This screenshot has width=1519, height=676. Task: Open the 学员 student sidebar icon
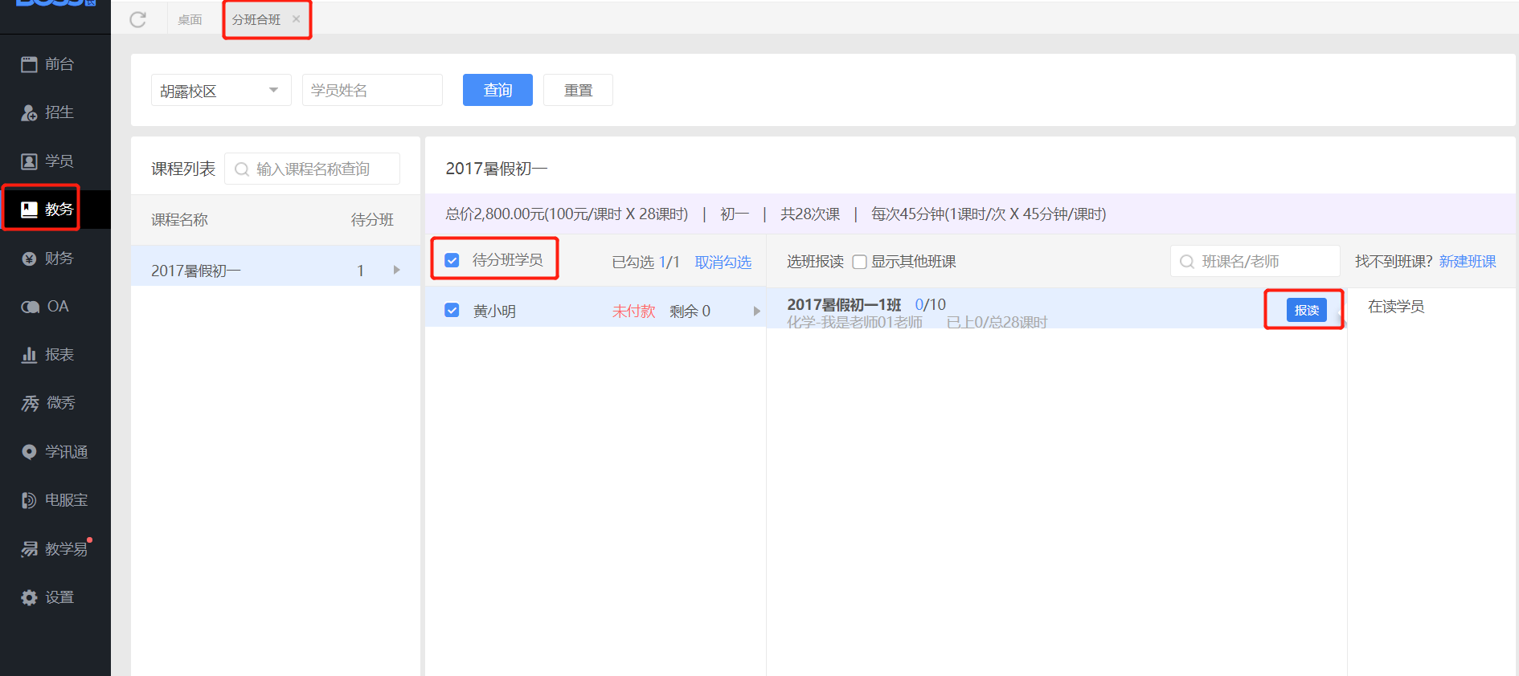[29, 161]
